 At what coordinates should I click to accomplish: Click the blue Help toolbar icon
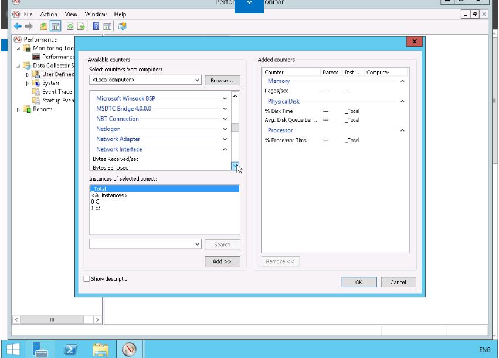96,26
